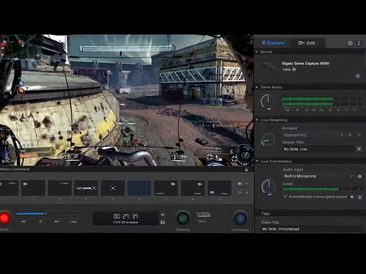Remove streaming account with minus button
This screenshot has height=274, width=366.
click(359, 135)
